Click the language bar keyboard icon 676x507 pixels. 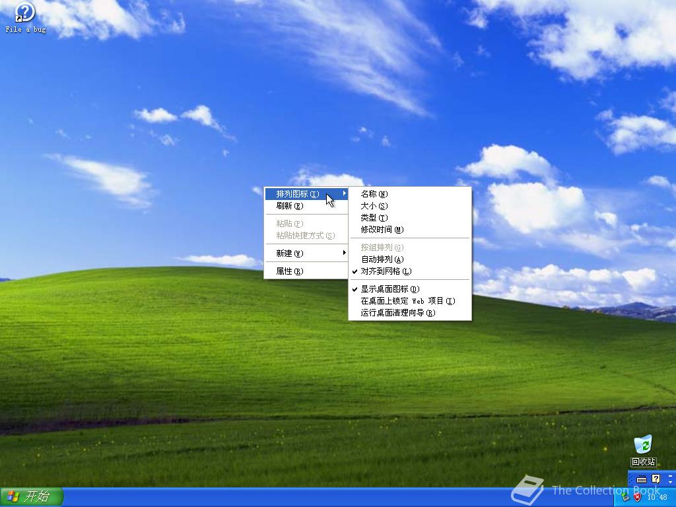pos(642,479)
